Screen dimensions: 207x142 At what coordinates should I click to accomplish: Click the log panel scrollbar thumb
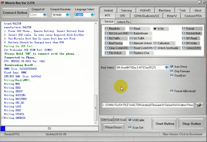click(x=96, y=108)
